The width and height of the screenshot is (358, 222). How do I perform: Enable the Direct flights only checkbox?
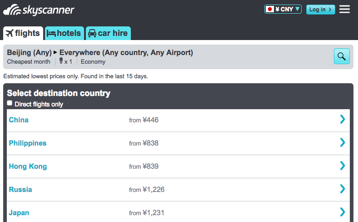click(10, 103)
